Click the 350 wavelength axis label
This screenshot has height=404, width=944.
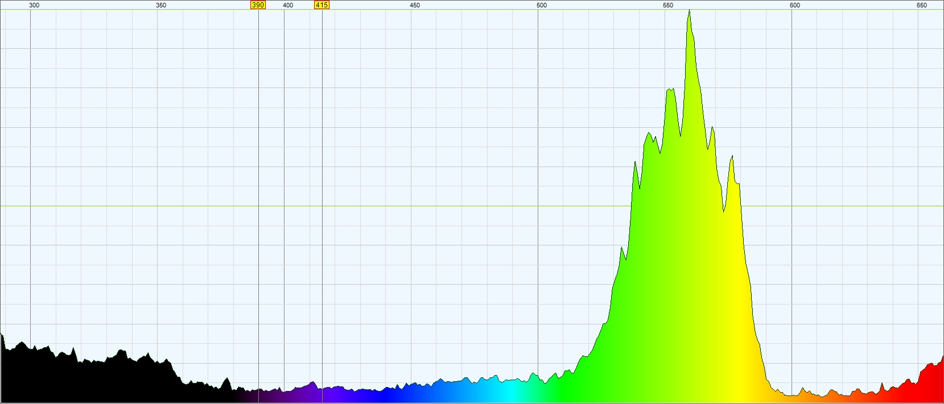(161, 5)
